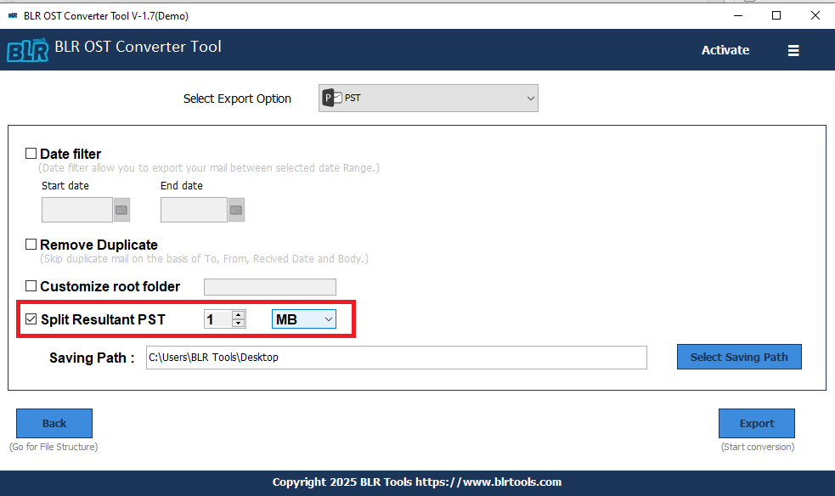Click Select Saving Path
835x496 pixels.
(738, 356)
